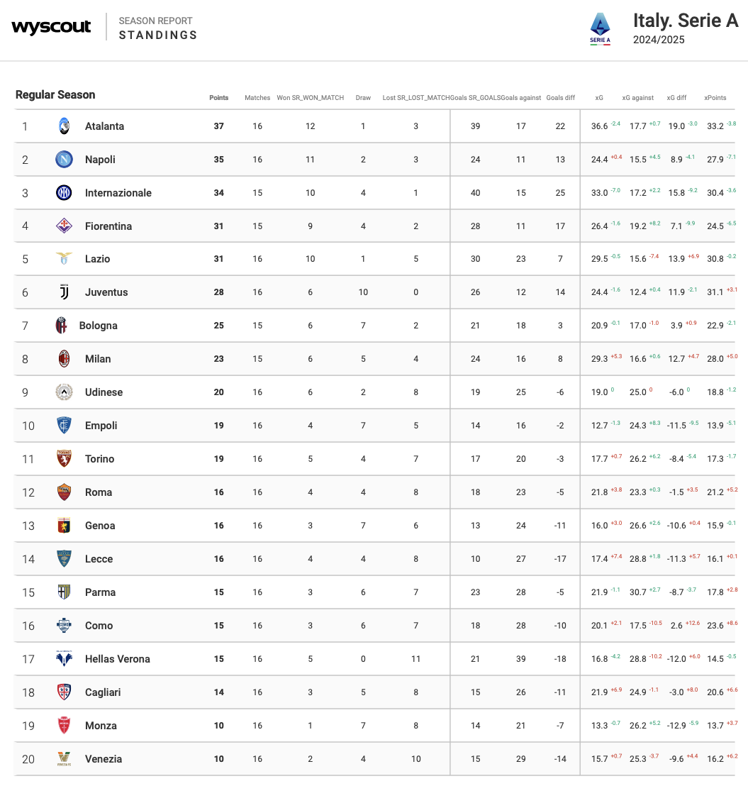Select the Bologna team name
The width and height of the screenshot is (748, 786).
99,326
